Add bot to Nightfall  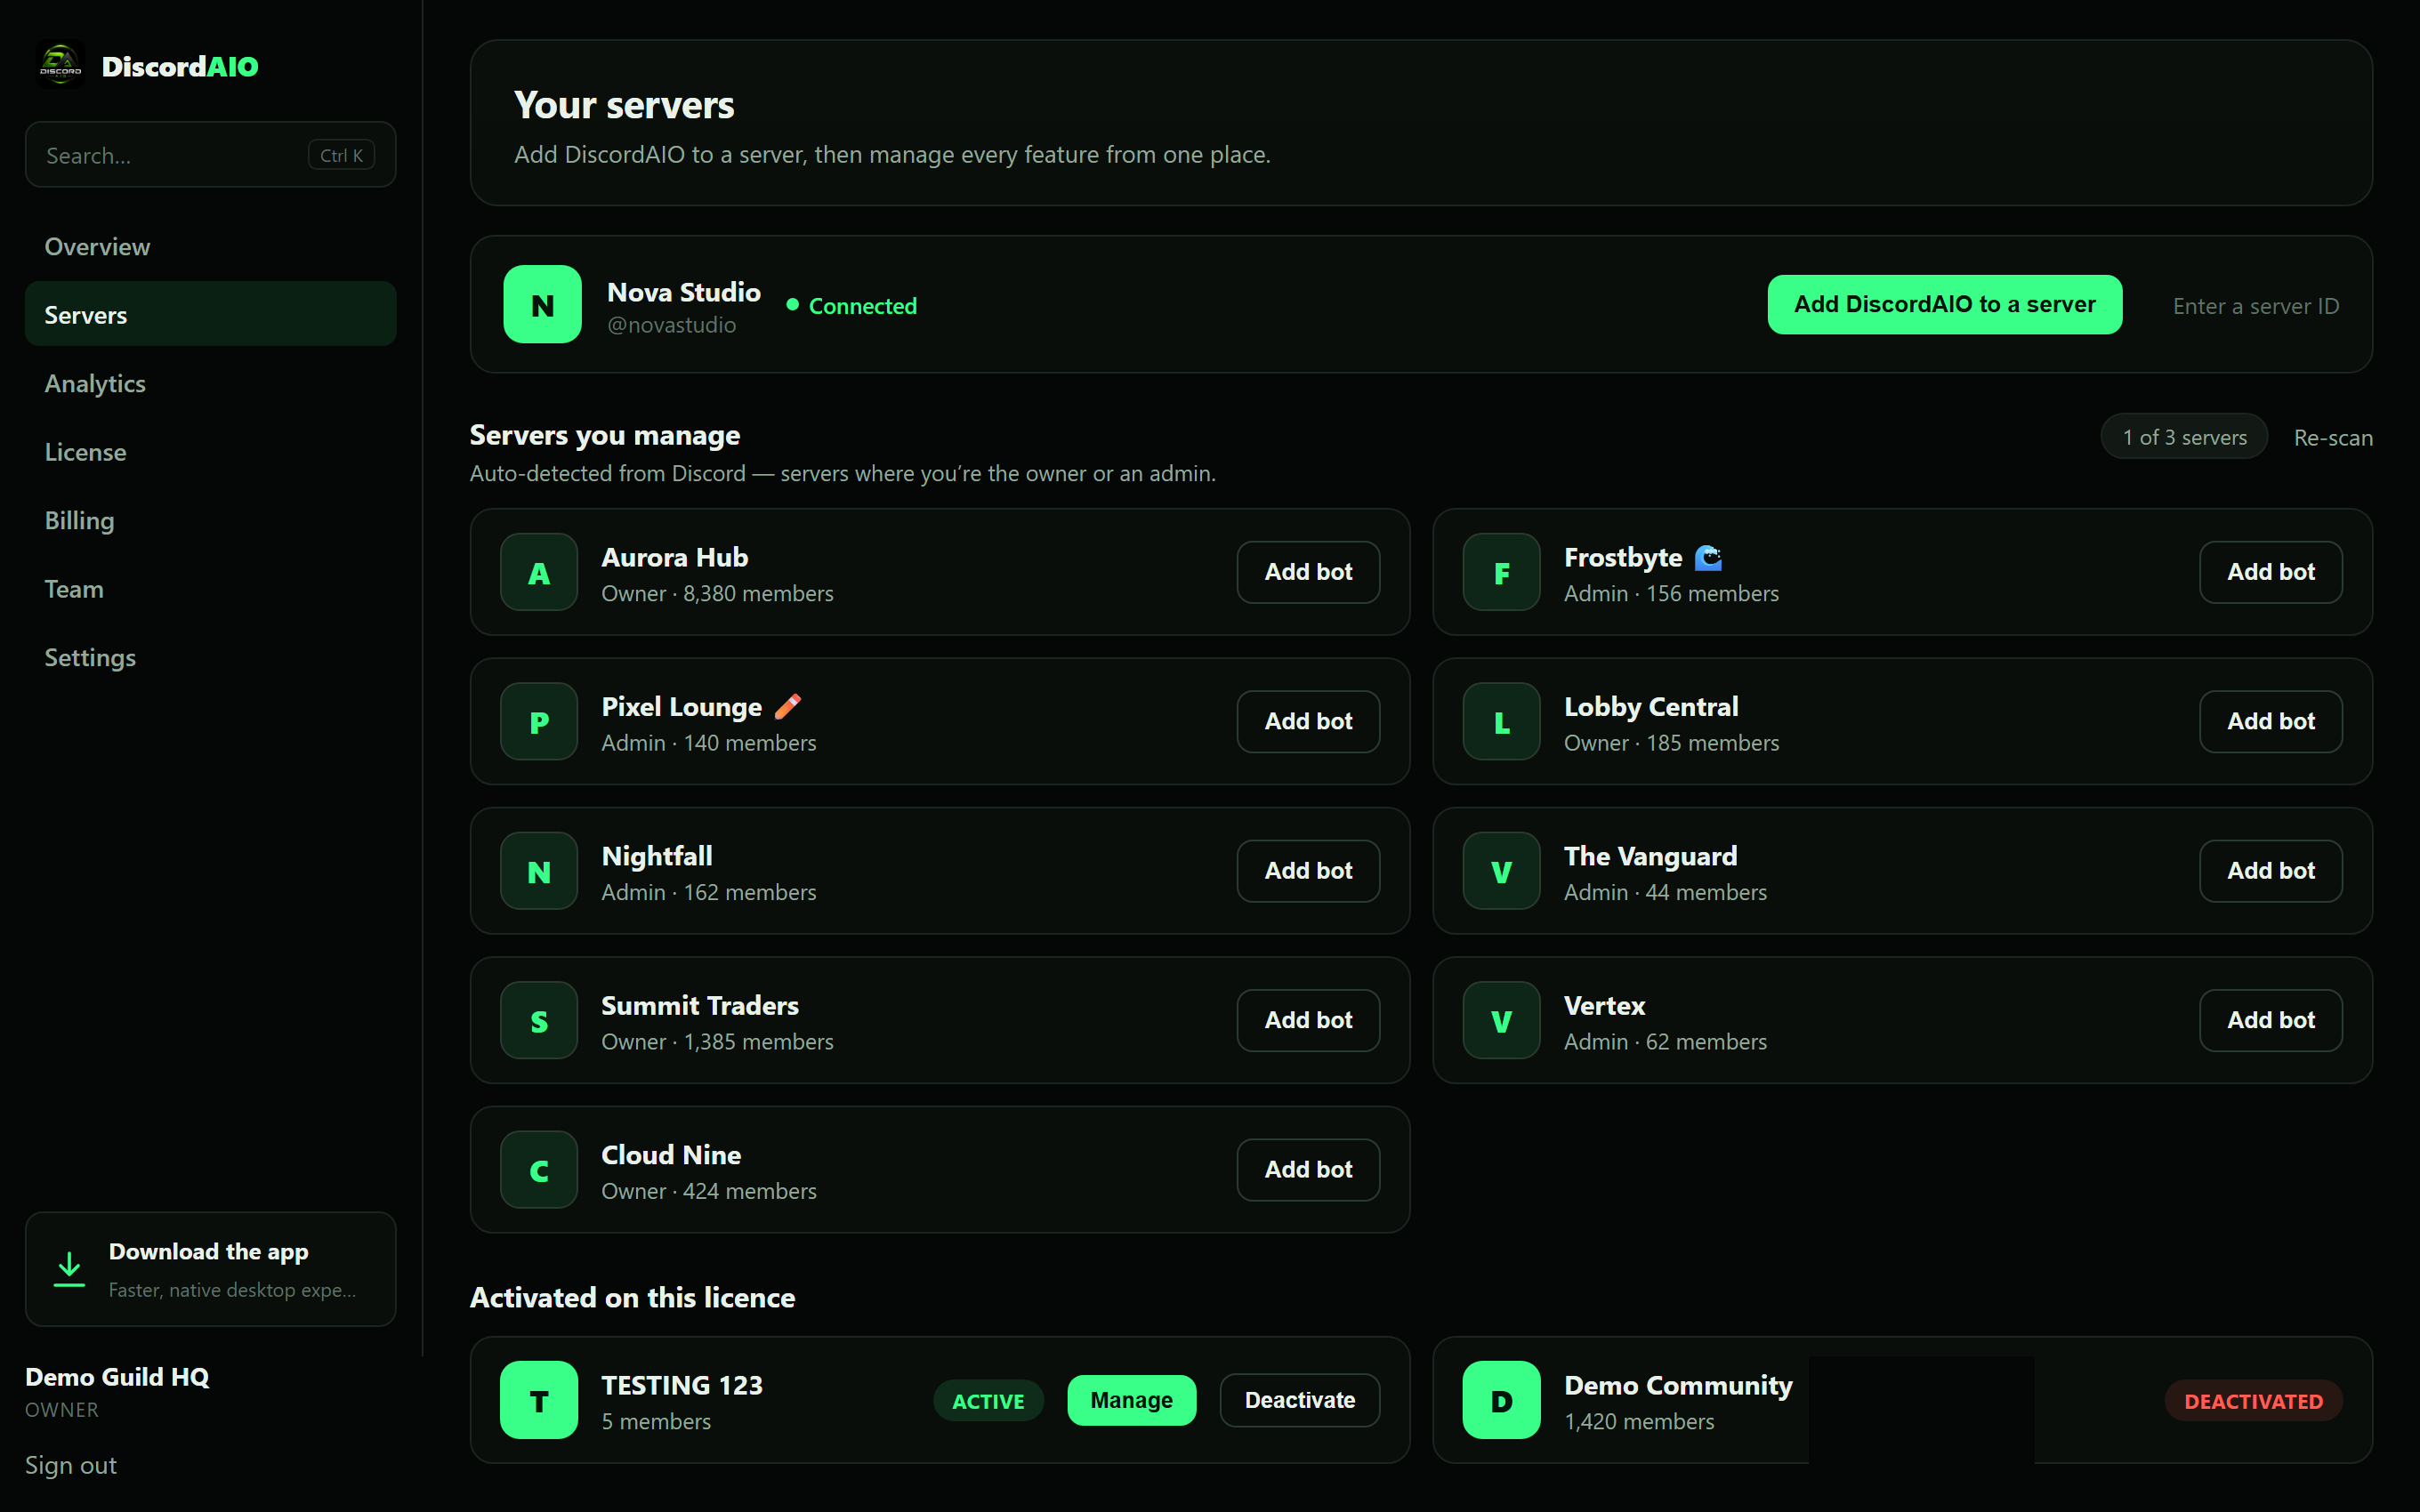pyautogui.click(x=1308, y=871)
